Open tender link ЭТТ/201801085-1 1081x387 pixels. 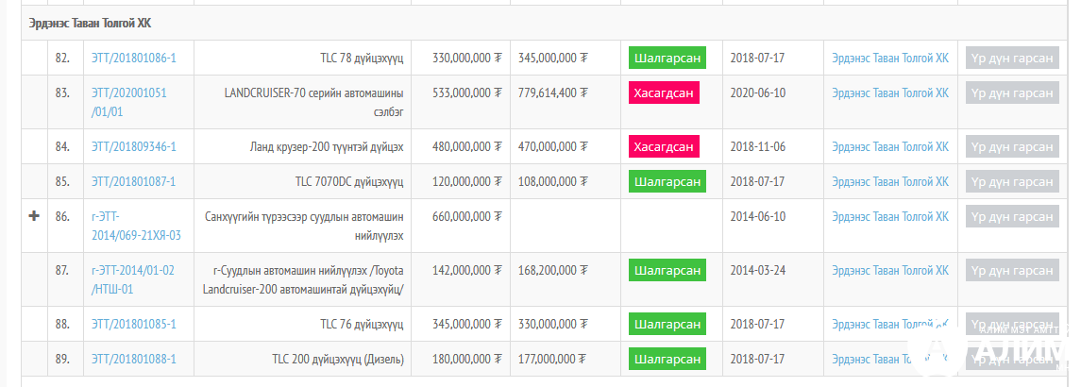click(133, 324)
